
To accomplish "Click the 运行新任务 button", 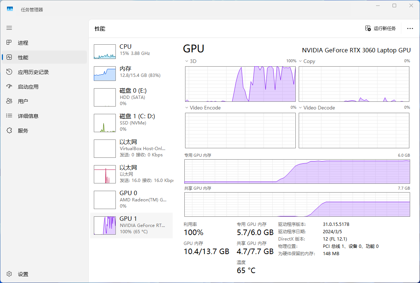I will tap(380, 29).
